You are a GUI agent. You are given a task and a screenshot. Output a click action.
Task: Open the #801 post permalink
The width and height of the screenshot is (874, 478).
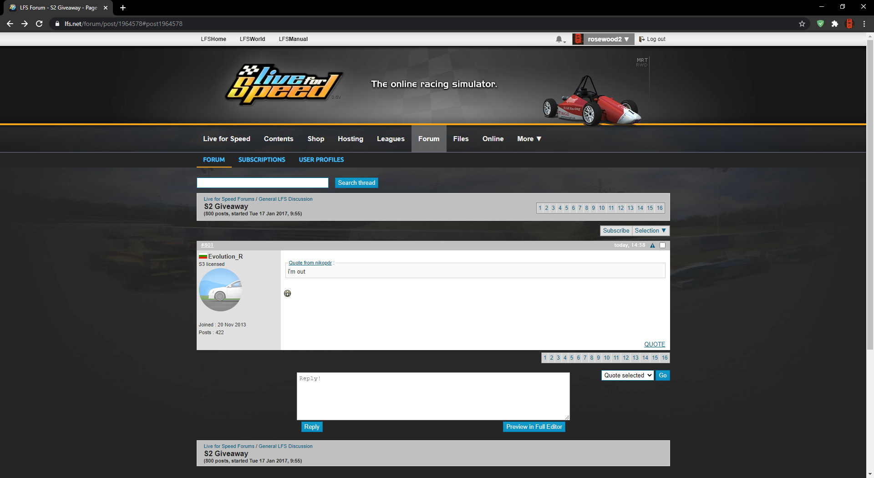pos(207,245)
